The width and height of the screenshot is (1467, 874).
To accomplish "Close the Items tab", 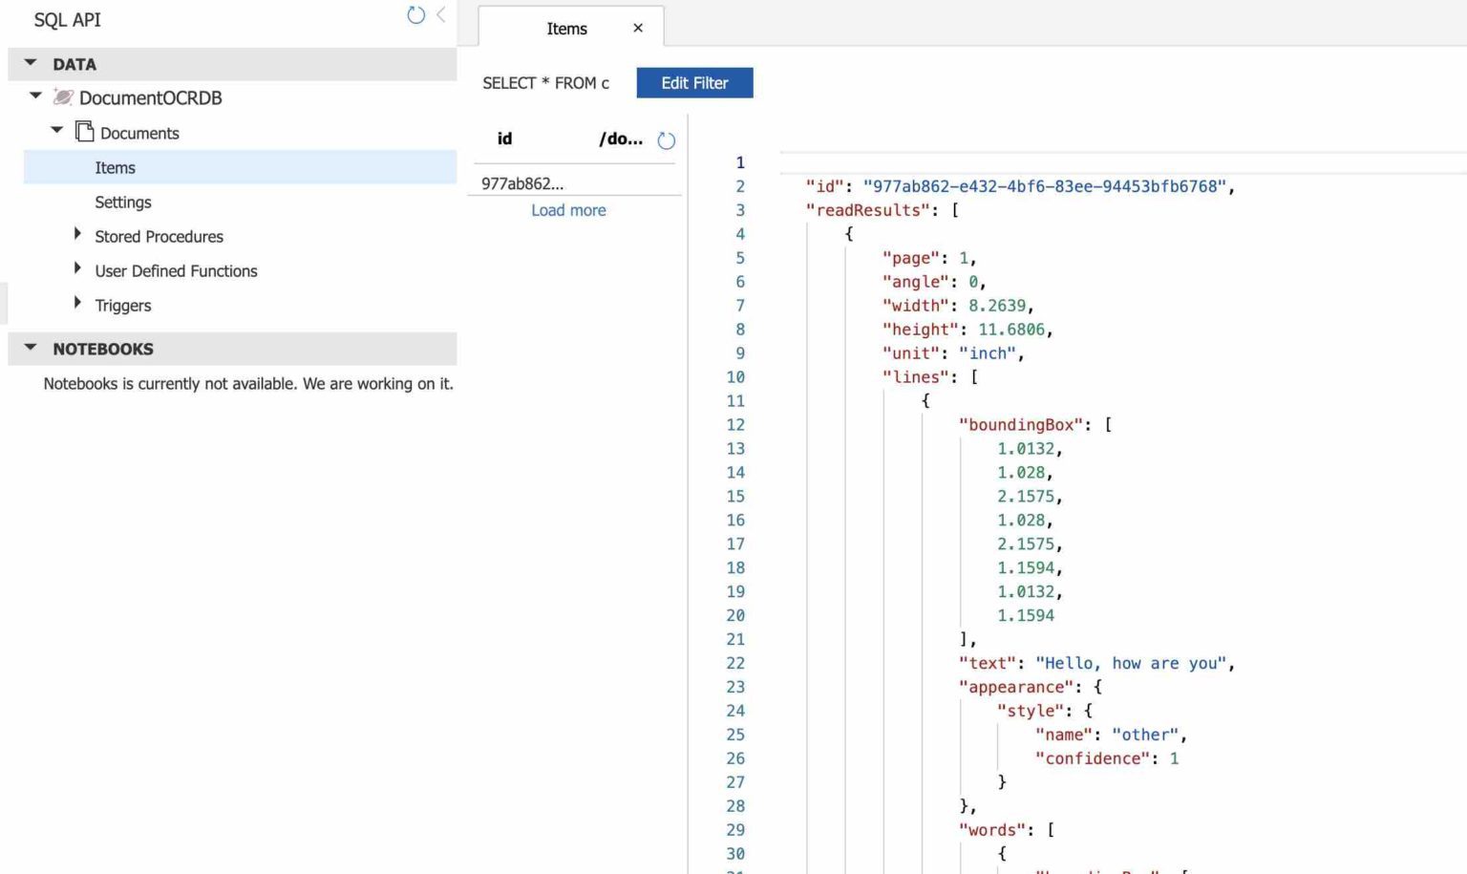I will (x=637, y=28).
